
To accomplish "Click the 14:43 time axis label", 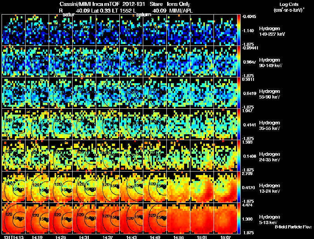I will click(x=131, y=237).
